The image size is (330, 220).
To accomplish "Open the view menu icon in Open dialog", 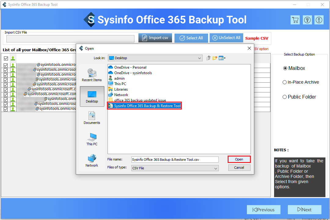I will coord(222,58).
